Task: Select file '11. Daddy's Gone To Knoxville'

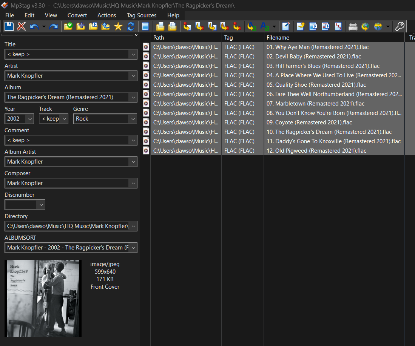Action: tap(333, 141)
